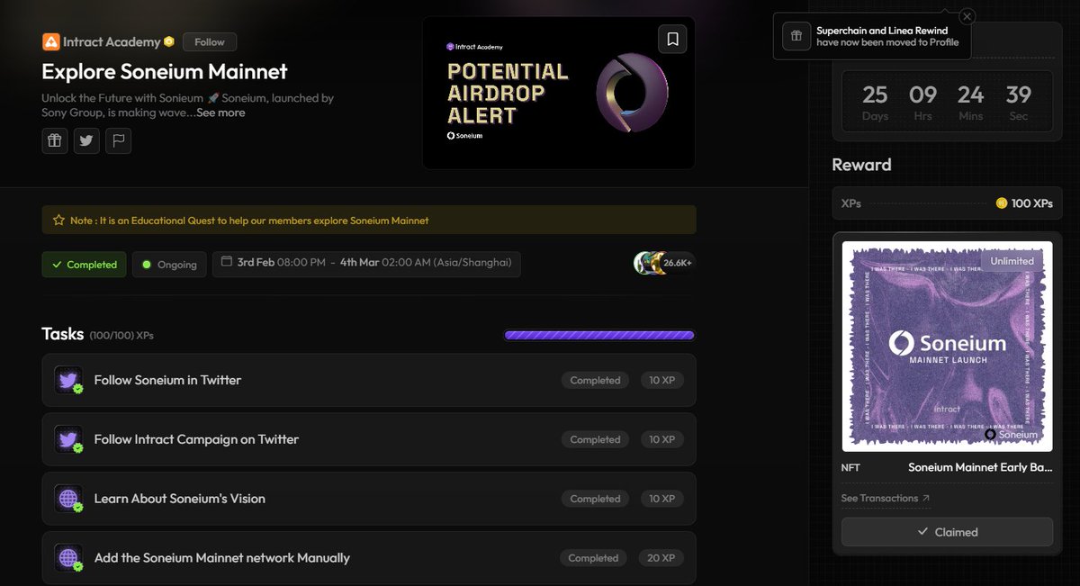This screenshot has height=586, width=1080.
Task: Click the Explore Soneium Mainnet title
Action: pyautogui.click(x=165, y=71)
